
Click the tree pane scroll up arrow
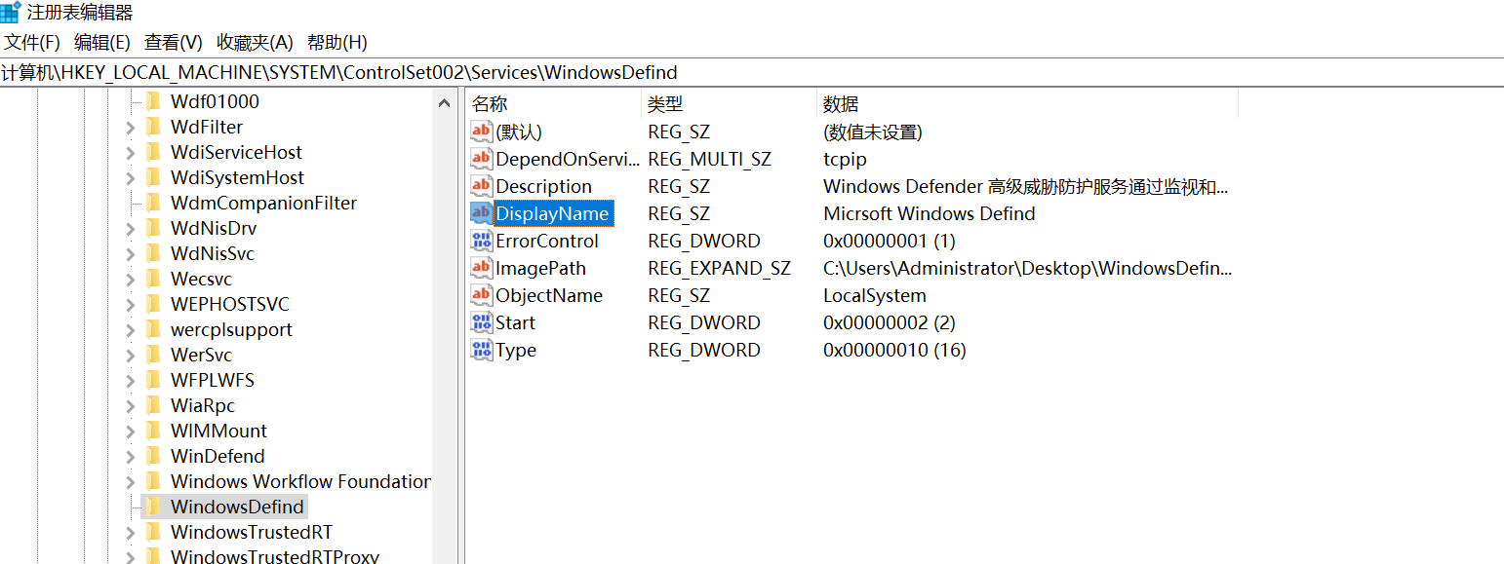pos(444,102)
